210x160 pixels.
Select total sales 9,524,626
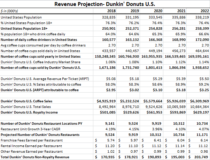(x=154, y=107)
